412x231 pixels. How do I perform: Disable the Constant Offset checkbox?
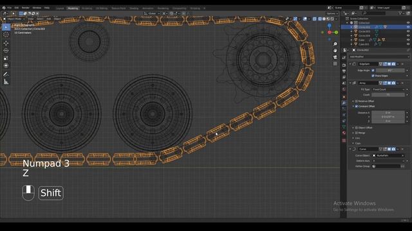coord(357,107)
